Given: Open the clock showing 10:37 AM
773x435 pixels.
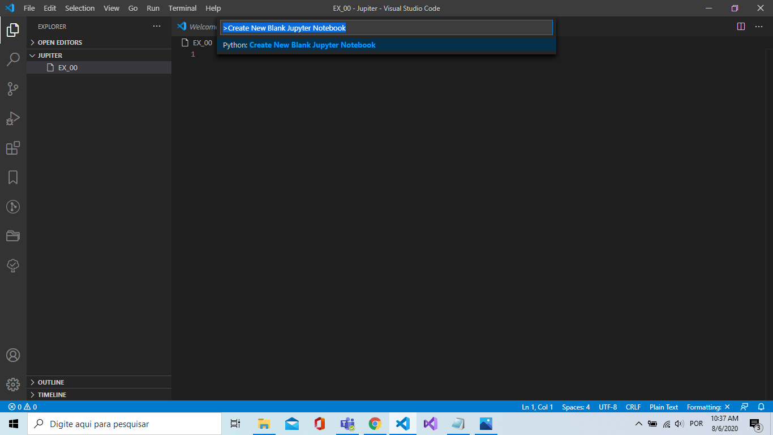Looking at the screenshot, I should (724, 424).
